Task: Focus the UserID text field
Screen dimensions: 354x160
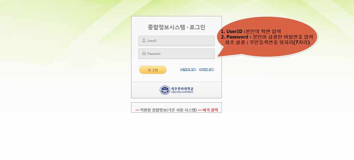Action: click(x=176, y=41)
